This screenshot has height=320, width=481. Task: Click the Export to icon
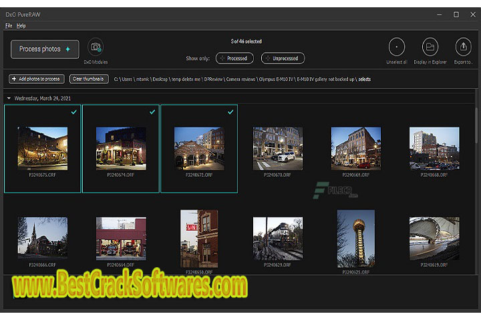(463, 47)
